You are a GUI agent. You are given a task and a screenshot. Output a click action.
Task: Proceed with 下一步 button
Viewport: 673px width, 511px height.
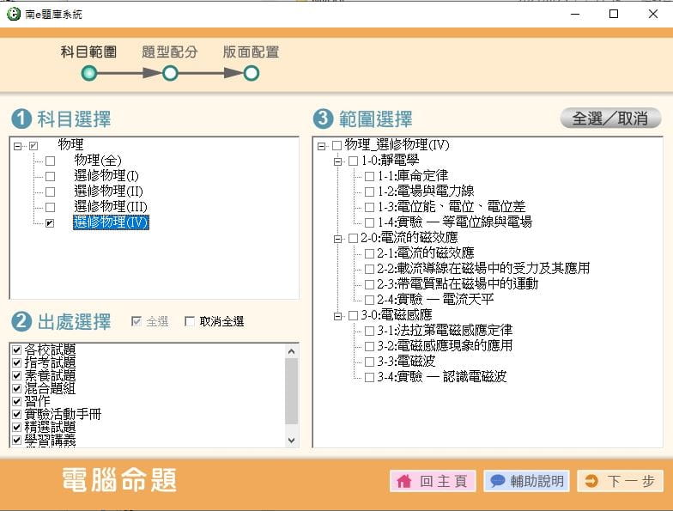(620, 481)
